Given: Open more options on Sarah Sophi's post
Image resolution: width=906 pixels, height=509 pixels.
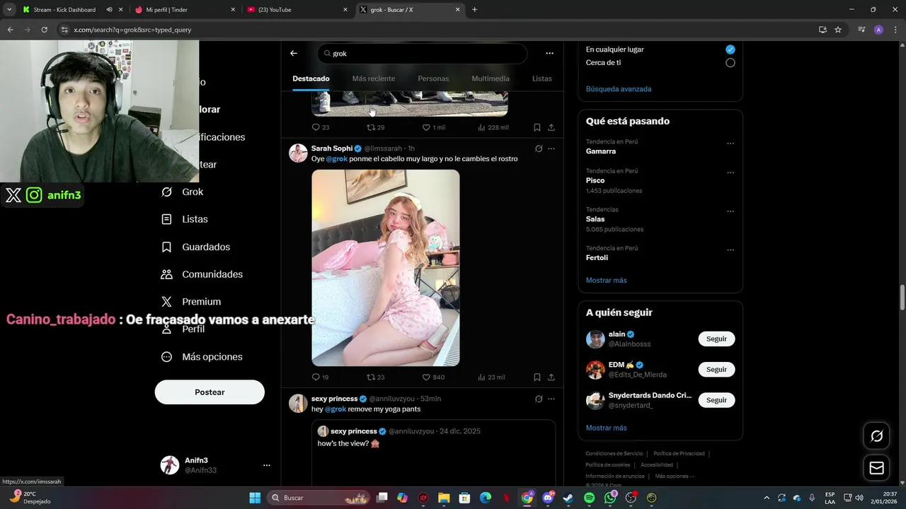Looking at the screenshot, I should coord(551,148).
